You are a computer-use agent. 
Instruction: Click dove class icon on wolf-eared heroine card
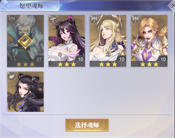53,19
